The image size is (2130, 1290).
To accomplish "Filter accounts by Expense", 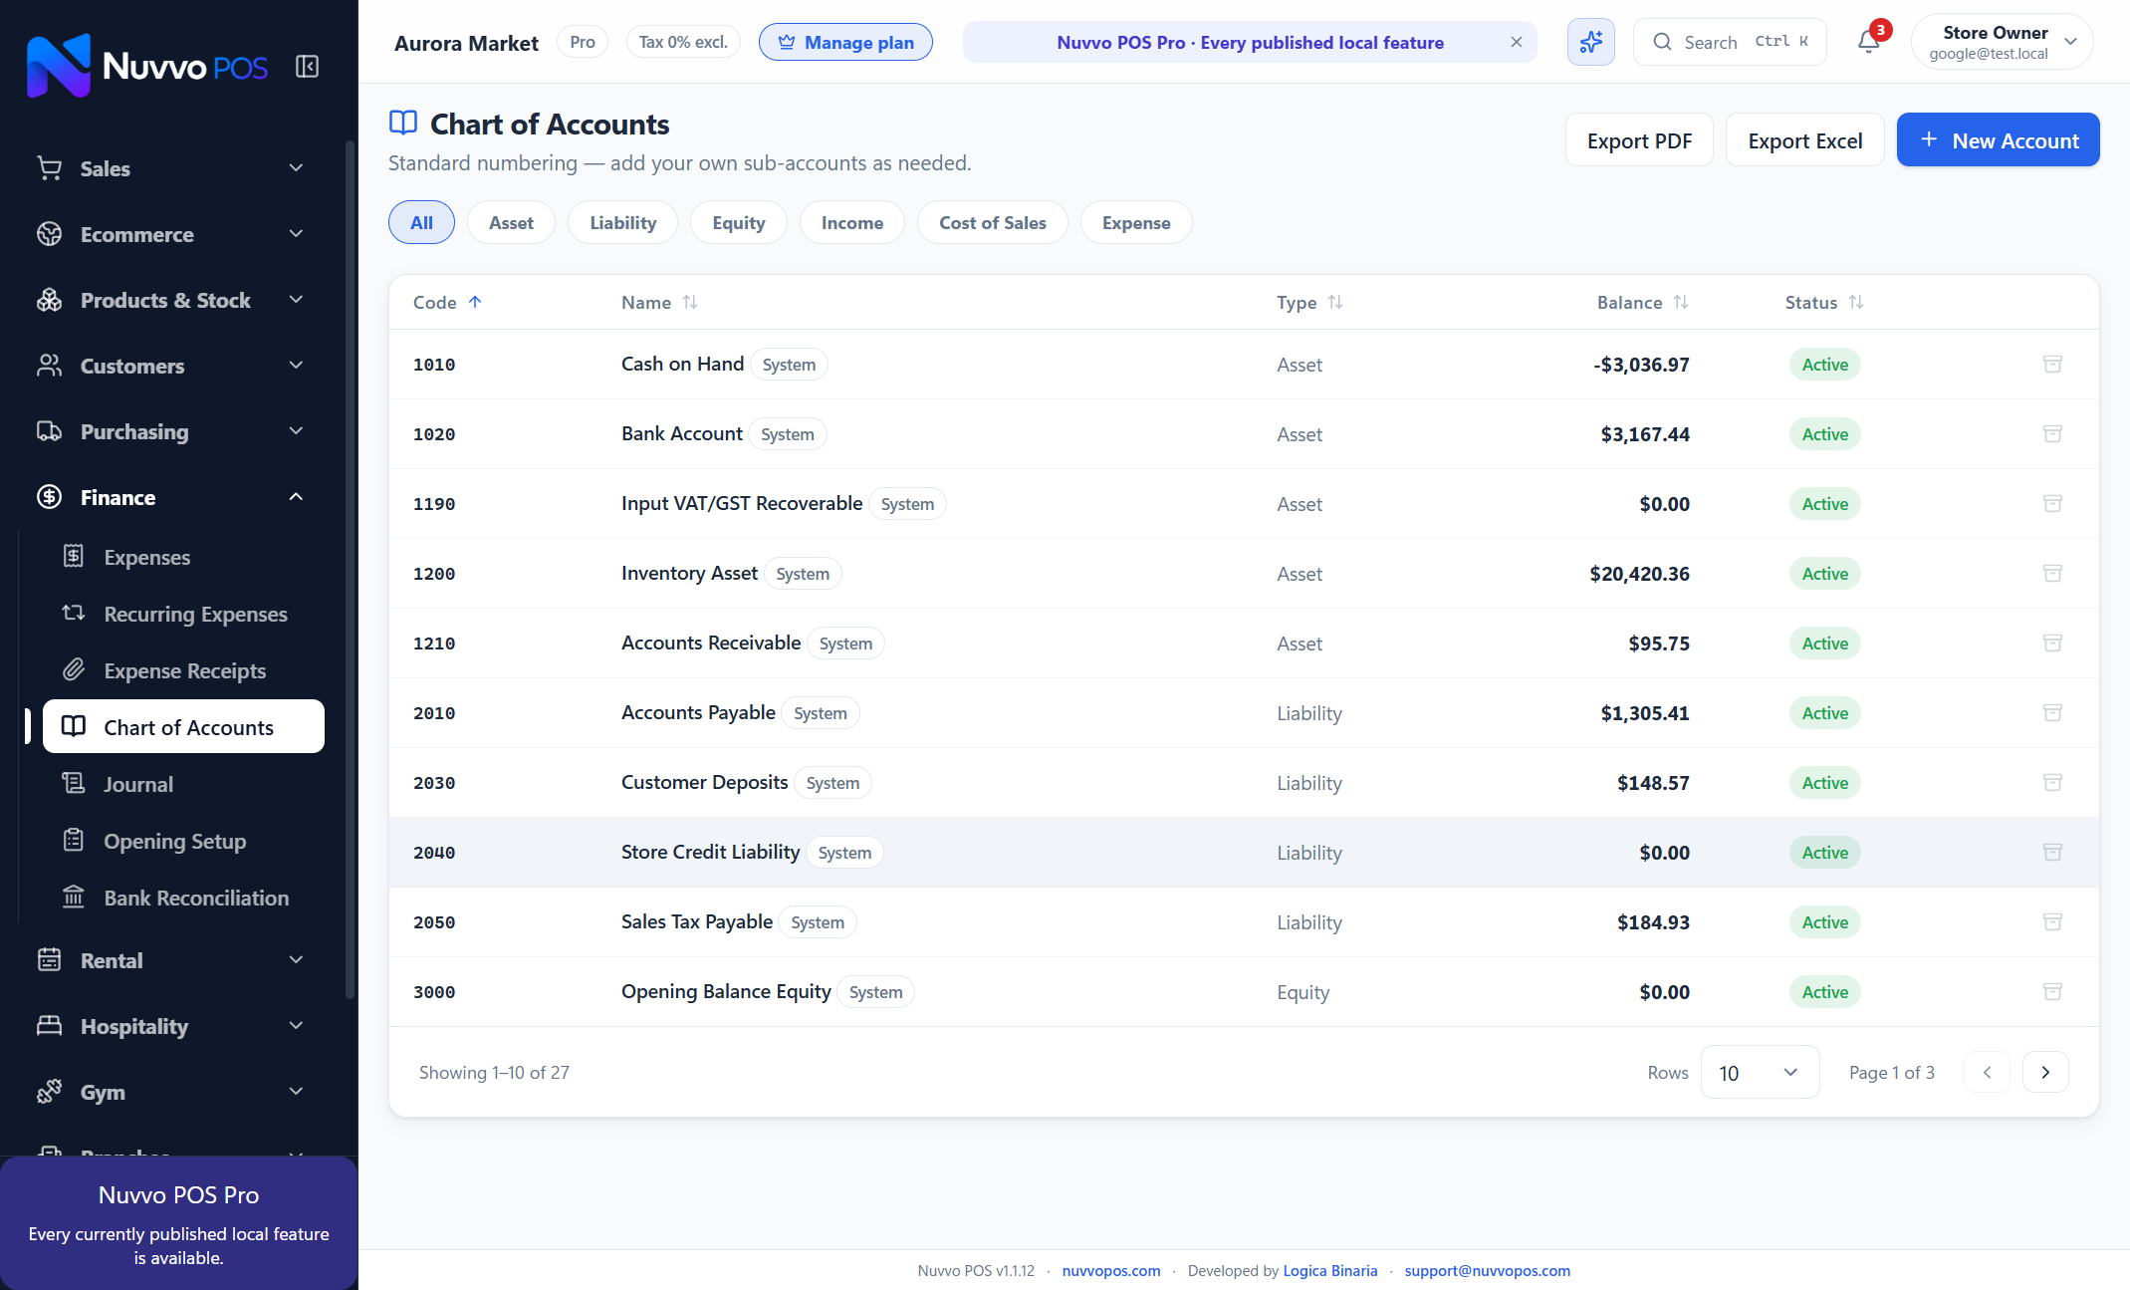I will (1135, 222).
